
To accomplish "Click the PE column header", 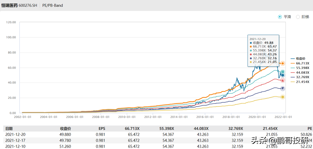I will [310, 129].
